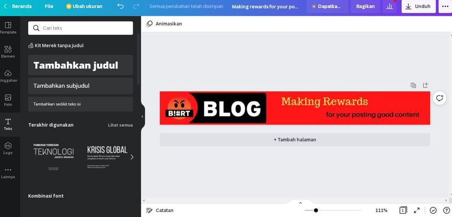Click Lihat semua link
This screenshot has height=217, width=452.
click(x=120, y=125)
